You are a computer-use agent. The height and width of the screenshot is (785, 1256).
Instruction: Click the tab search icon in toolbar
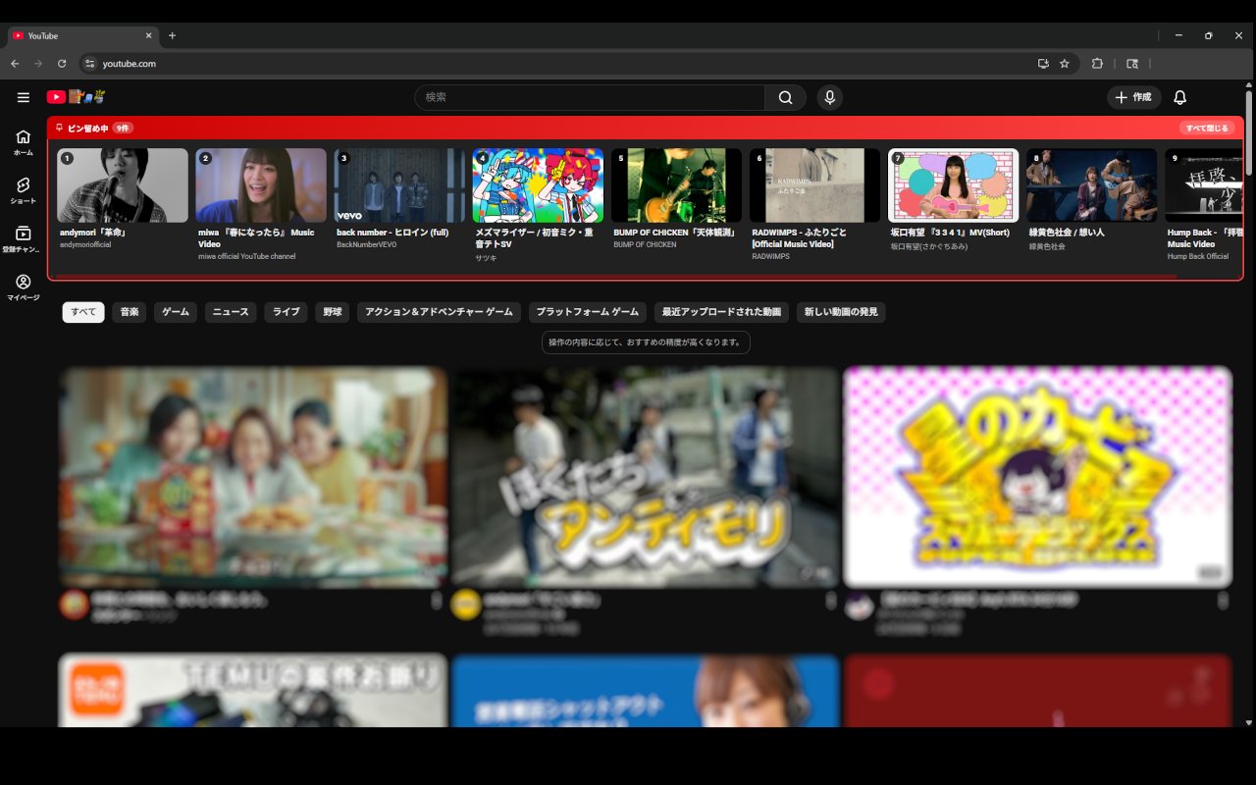coord(1132,64)
